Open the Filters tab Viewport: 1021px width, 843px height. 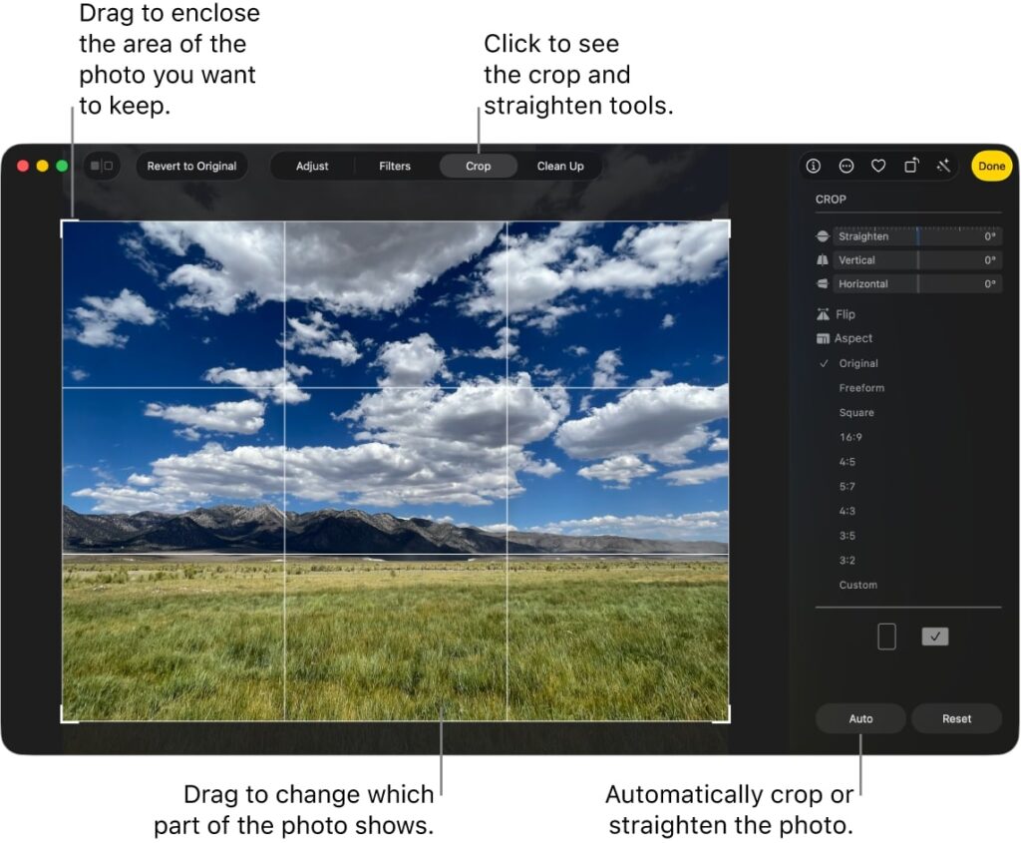tap(394, 166)
